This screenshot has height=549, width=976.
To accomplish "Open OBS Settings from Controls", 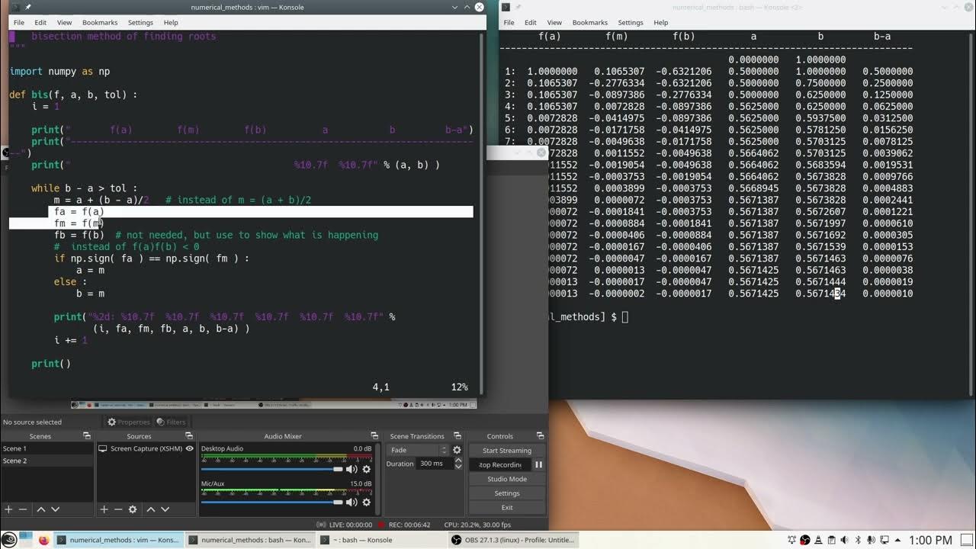I will point(506,493).
